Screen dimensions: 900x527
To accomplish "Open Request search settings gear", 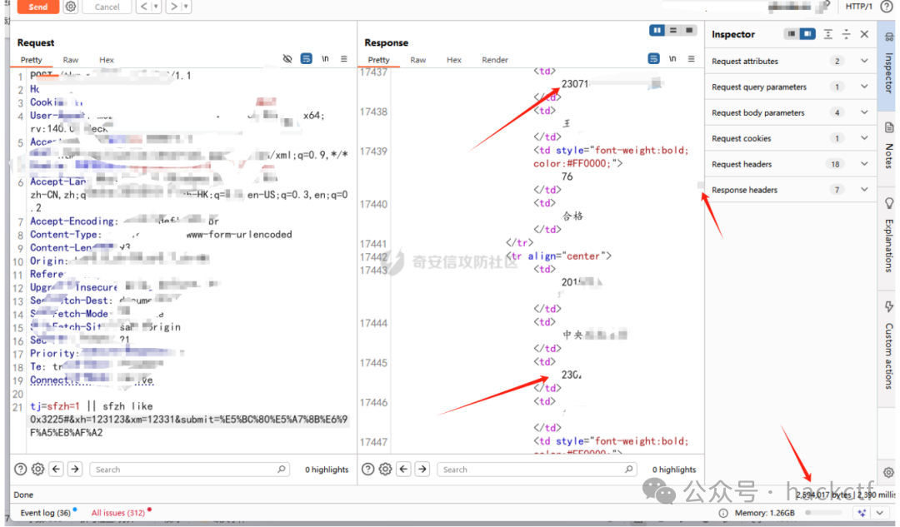I will [37, 469].
